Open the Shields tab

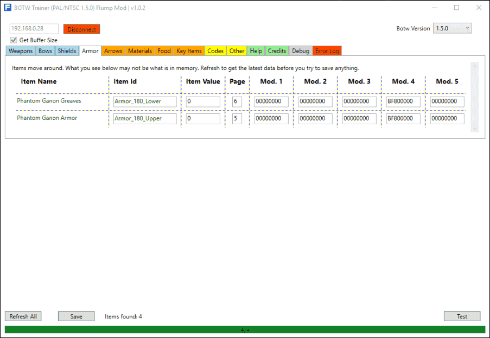coord(67,51)
